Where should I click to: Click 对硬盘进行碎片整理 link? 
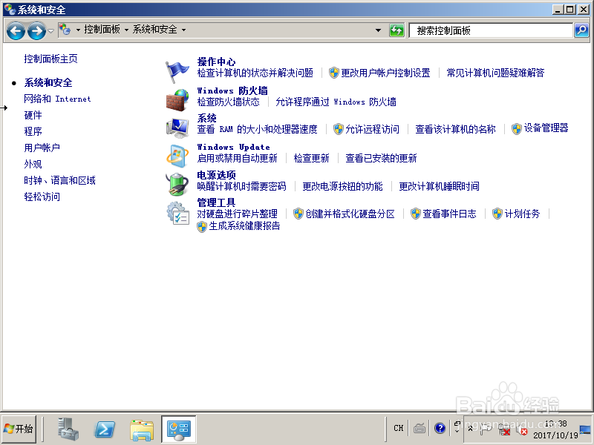[x=237, y=214]
